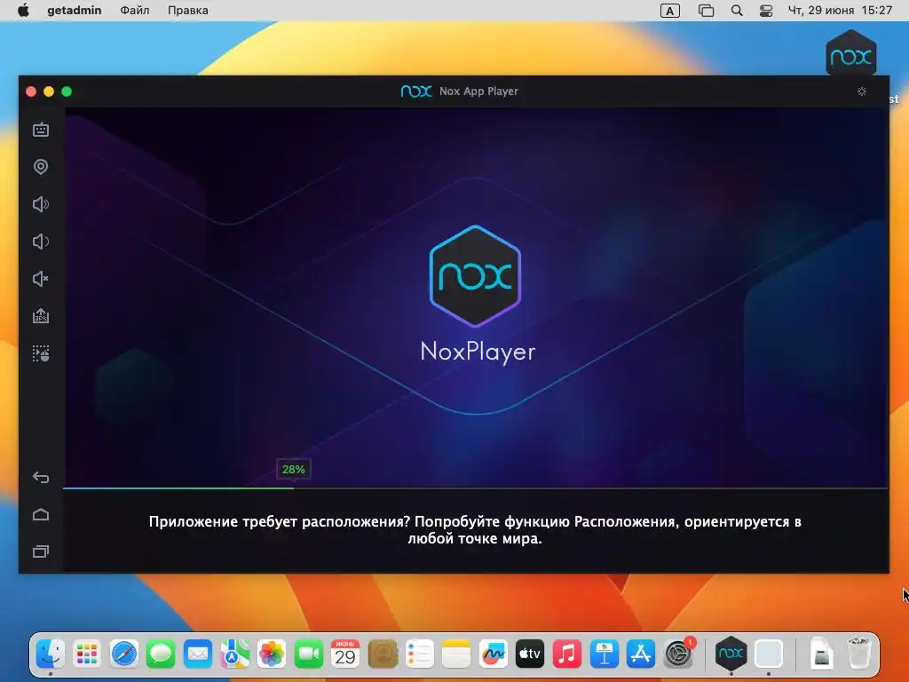Screen dimensions: 909x682
Task: Open App Store from the Dock
Action: [641, 654]
